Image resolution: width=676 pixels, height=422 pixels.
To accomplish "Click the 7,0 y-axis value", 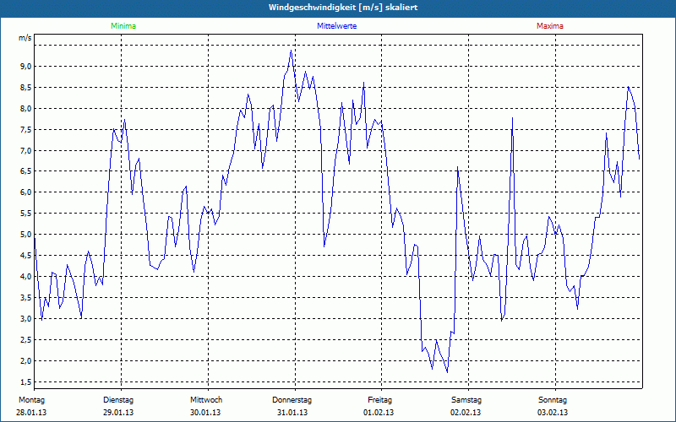I will (26, 151).
